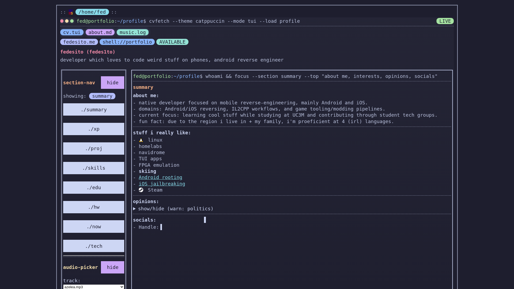This screenshot has height=289, width=514.
Task: Switch to the music.log tab
Action: 133,32
